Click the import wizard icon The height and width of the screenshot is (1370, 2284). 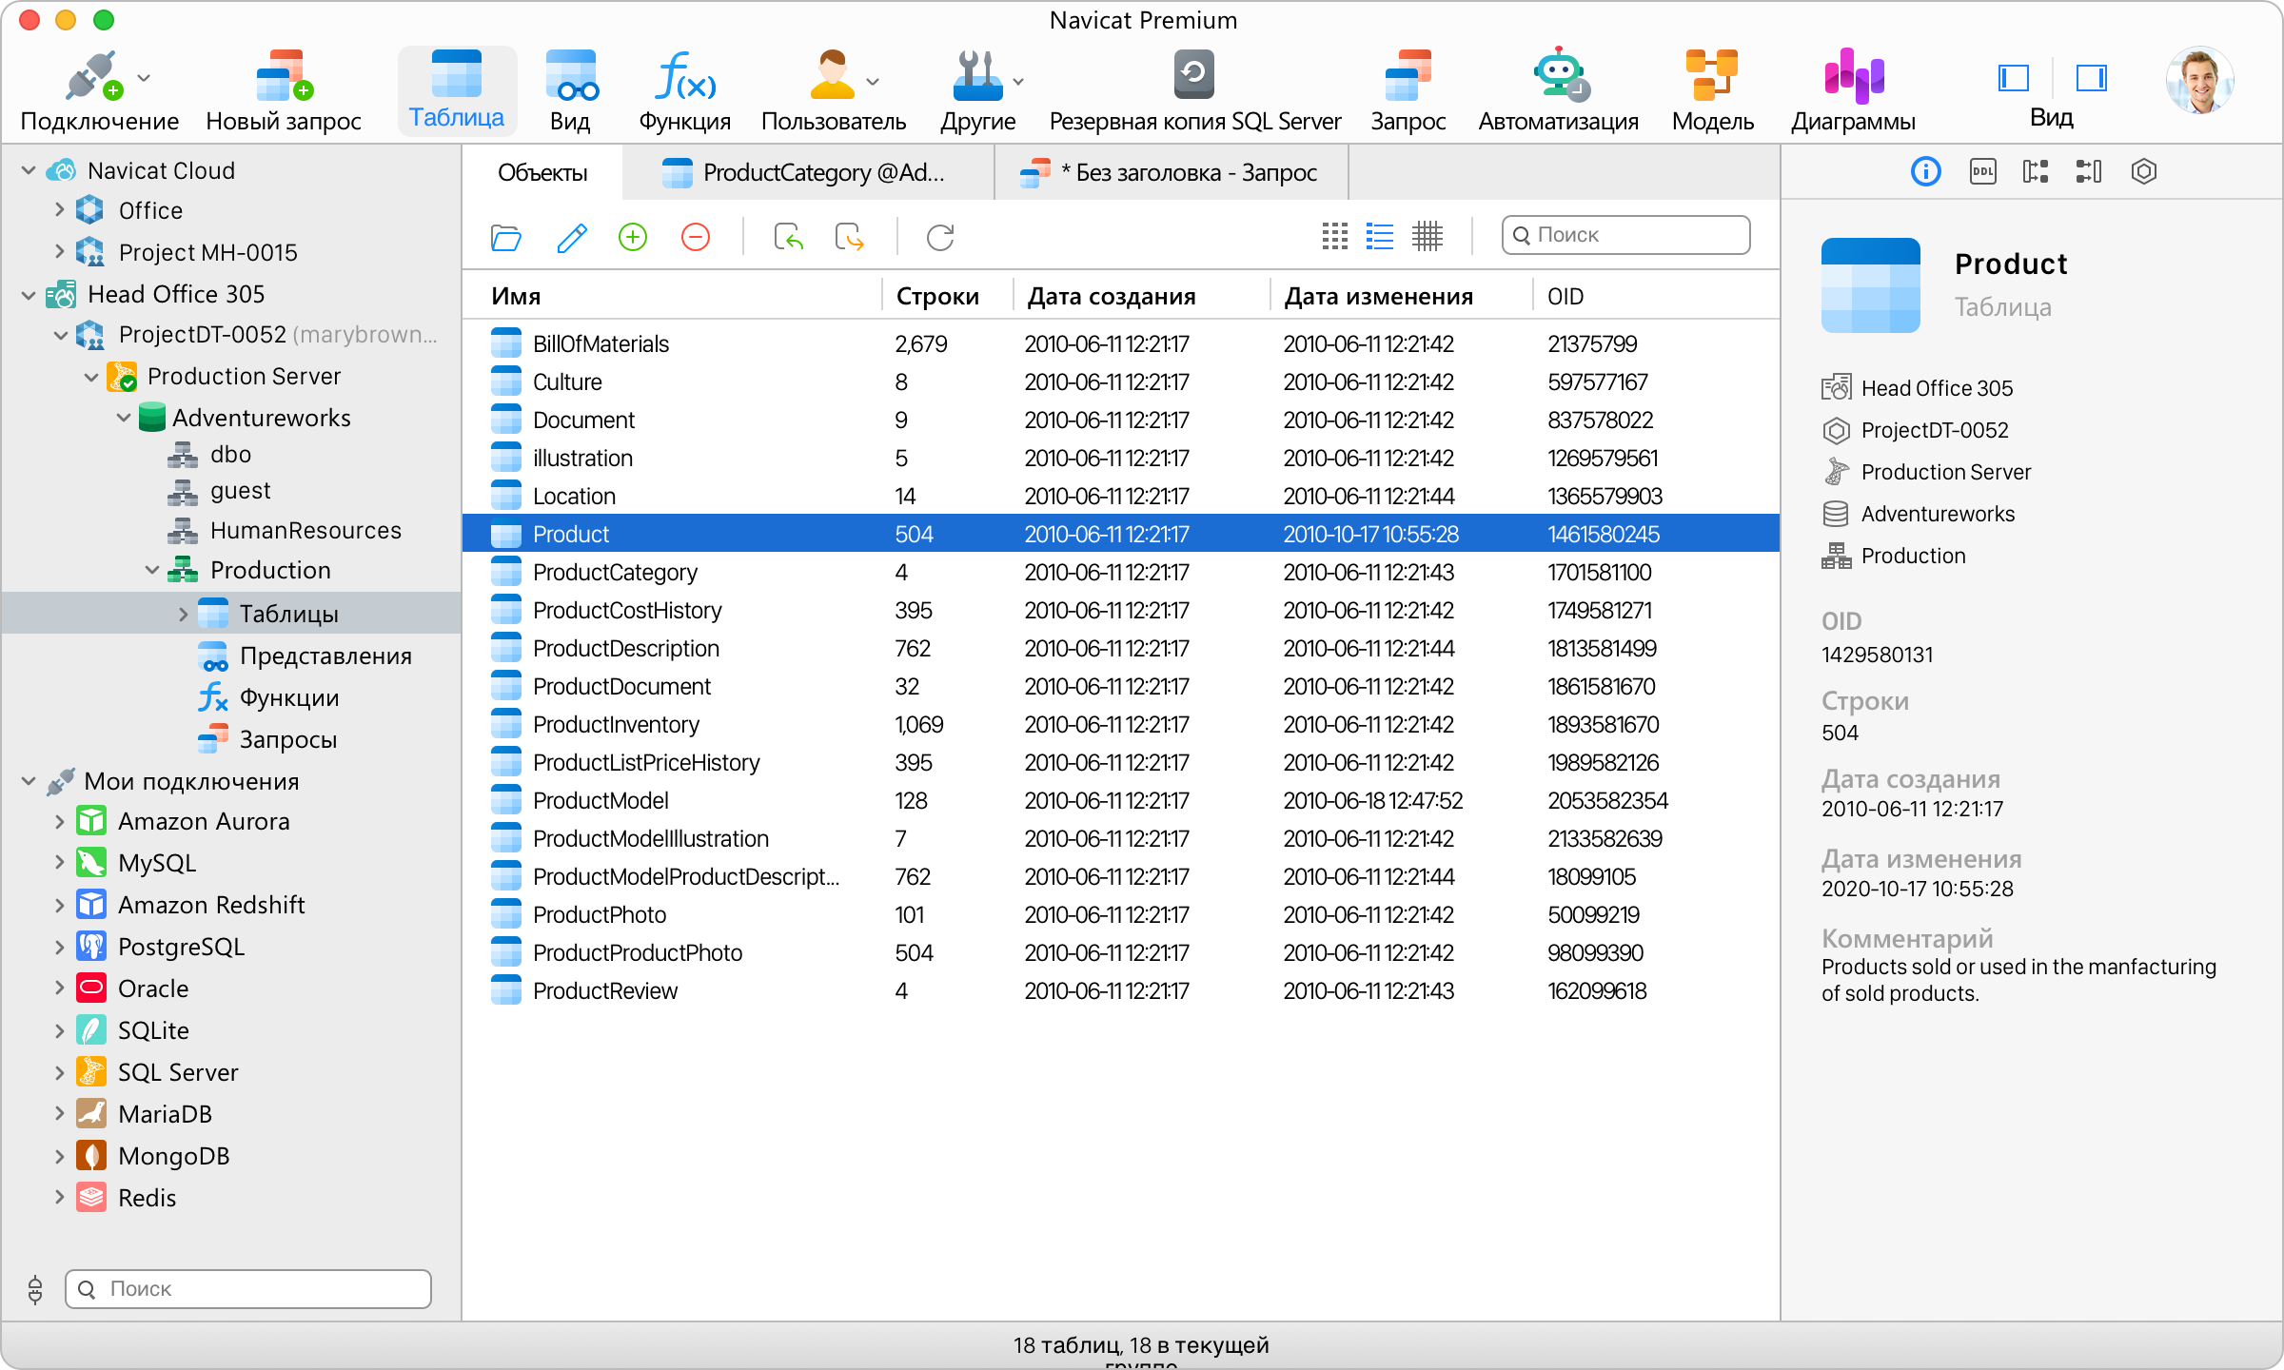(x=788, y=237)
